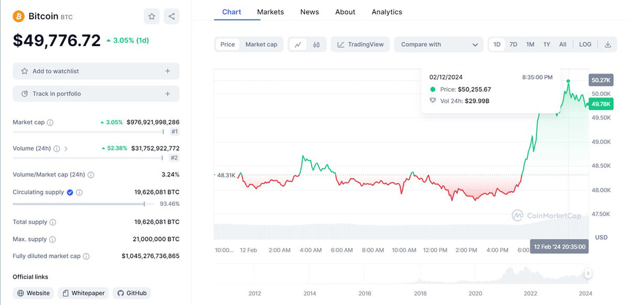Click the Fully diluted market cap info icon
The height and width of the screenshot is (305, 629).
(86, 256)
